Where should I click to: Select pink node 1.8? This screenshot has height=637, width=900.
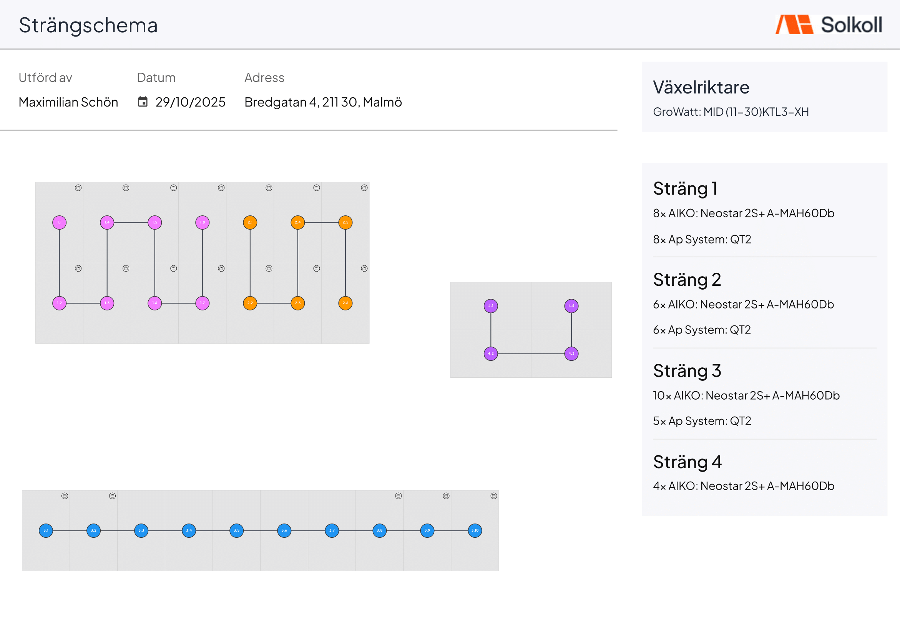click(202, 223)
